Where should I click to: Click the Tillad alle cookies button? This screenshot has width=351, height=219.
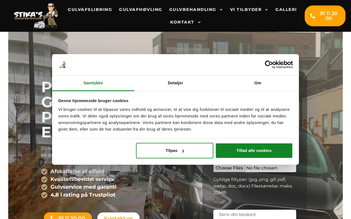(x=254, y=151)
